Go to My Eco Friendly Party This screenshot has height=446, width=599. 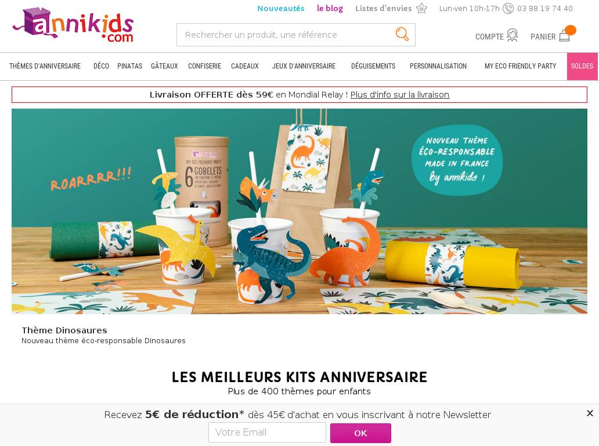[x=520, y=66]
